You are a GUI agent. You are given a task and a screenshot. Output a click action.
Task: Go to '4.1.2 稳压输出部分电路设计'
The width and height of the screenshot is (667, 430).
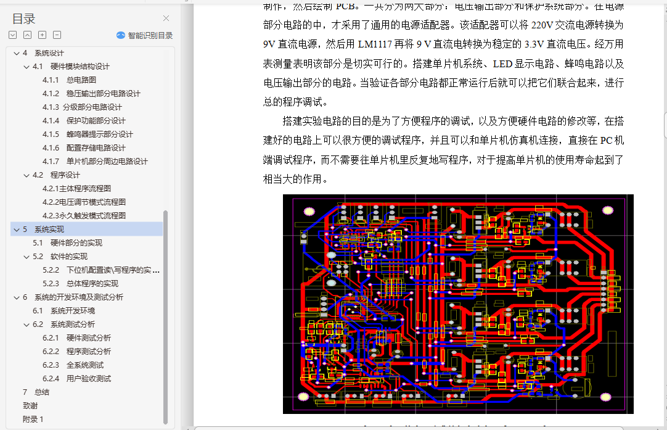91,94
